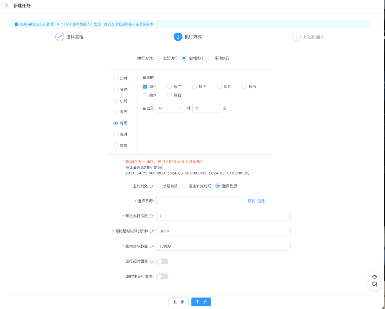Image resolution: width=385 pixels, height=309 pixels.
Task: Select the 每月 schedule radio option
Action: [x=116, y=134]
